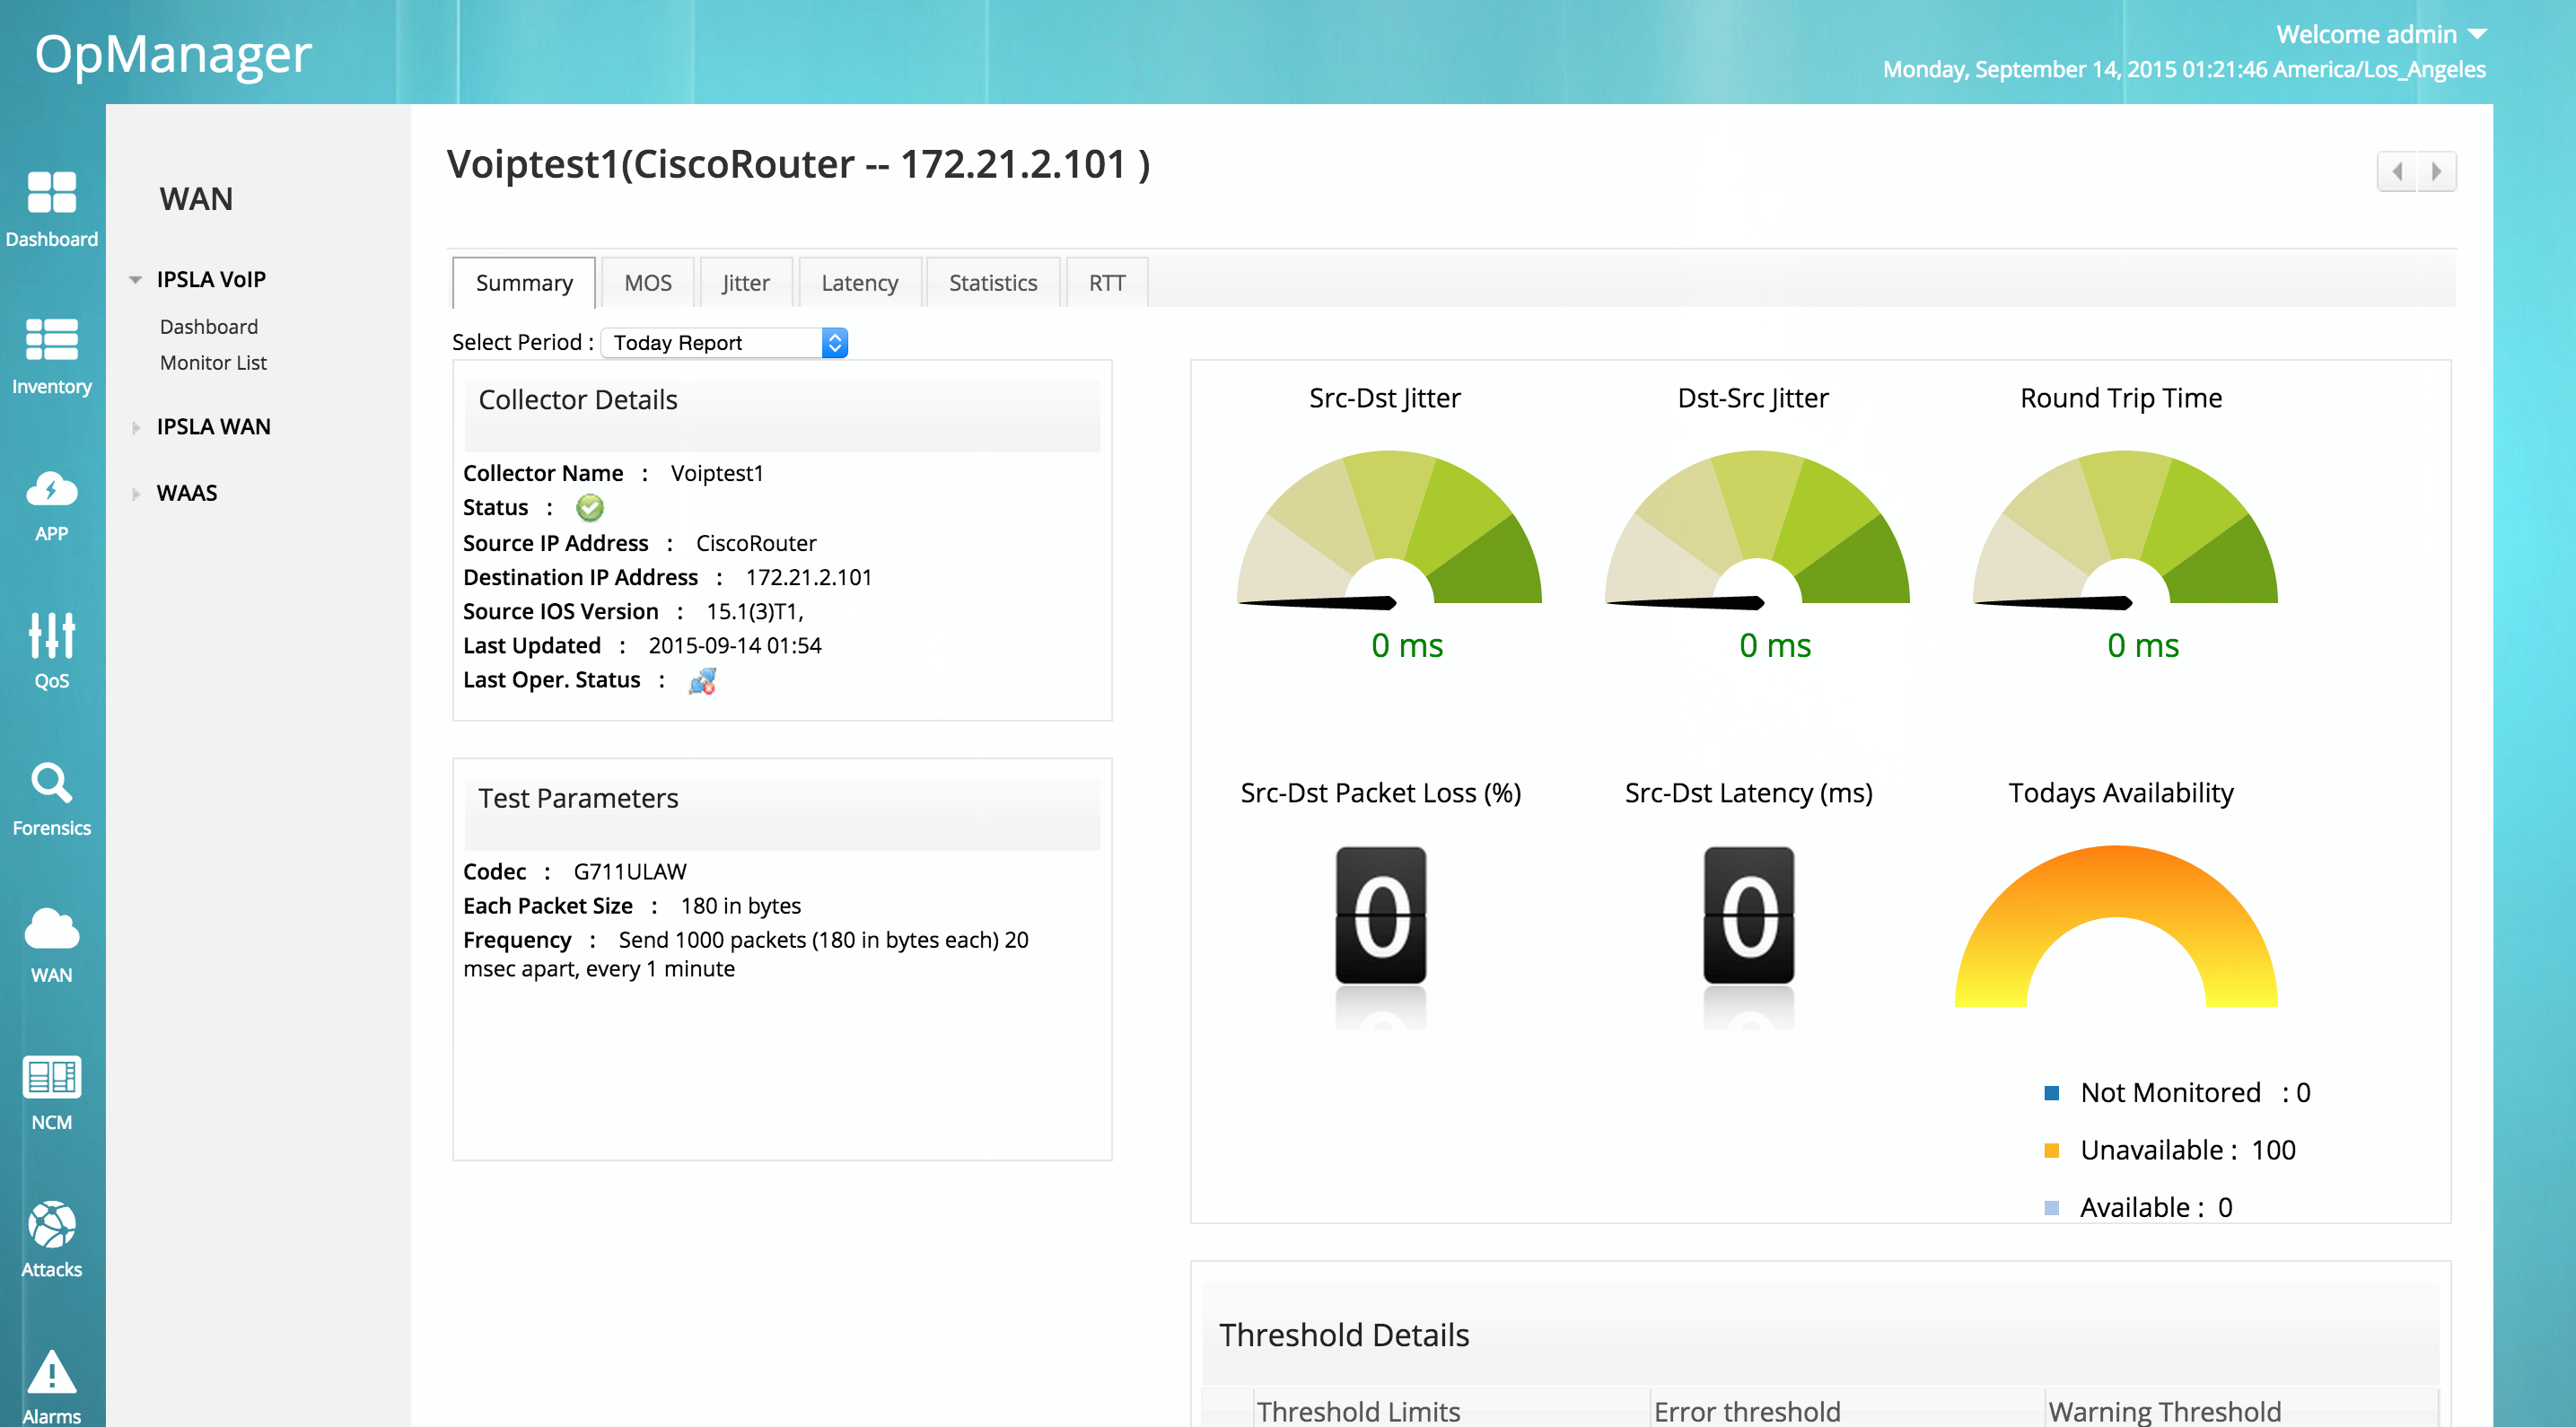Expand the WAAS tree item
Screen dimensions: 2576x1427
tap(136, 493)
